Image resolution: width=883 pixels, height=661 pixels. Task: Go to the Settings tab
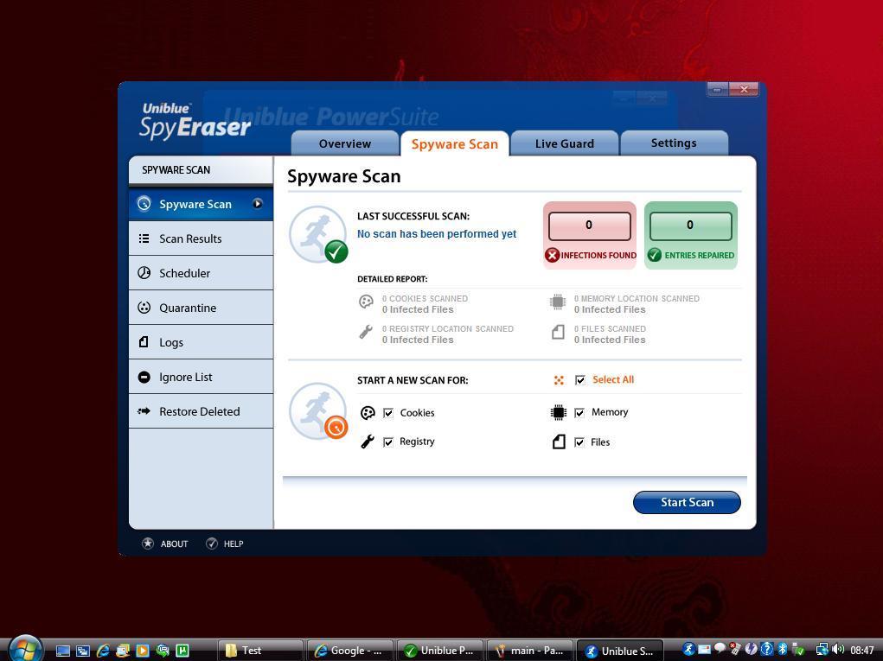674,143
